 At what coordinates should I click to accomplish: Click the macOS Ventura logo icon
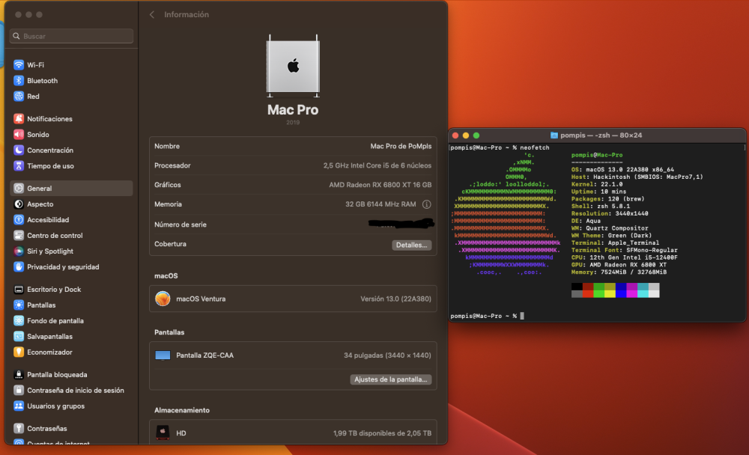click(x=163, y=299)
